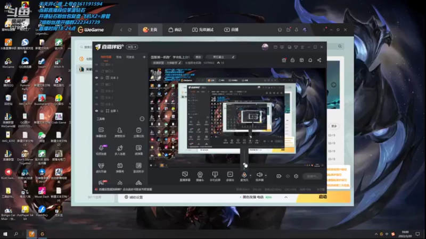The width and height of the screenshot is (426, 239).
Task: Open the Windows Start menu
Action: [5, 234]
